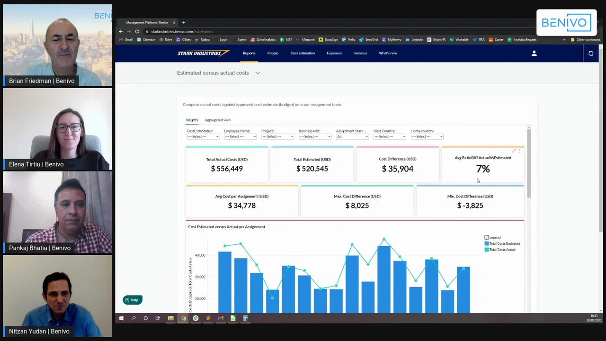Open the ZohoAnalytics bookmark
This screenshot has width=606, height=341.
263,40
